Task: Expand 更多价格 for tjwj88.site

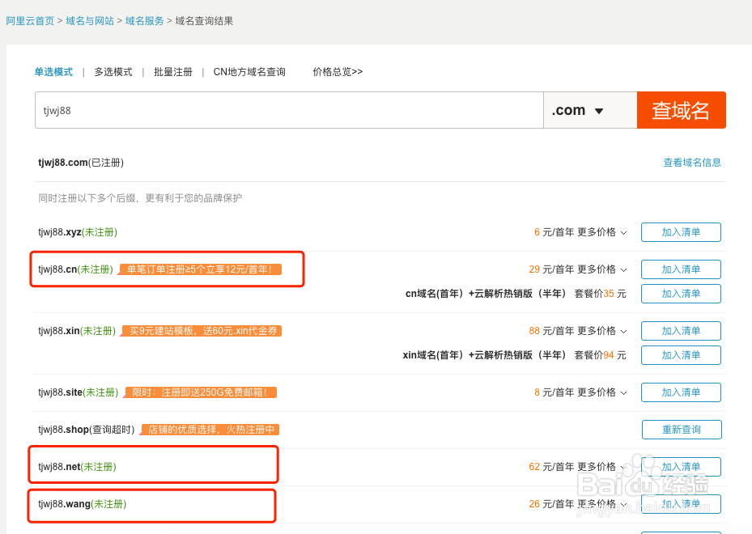Action: (x=602, y=392)
